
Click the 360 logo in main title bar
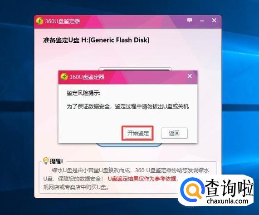pyautogui.click(x=39, y=21)
